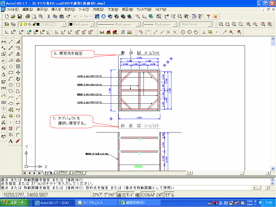The height and width of the screenshot is (207, 276).
Task: Open the Layer Properties Manager icon
Action: pyautogui.click(x=6, y=24)
